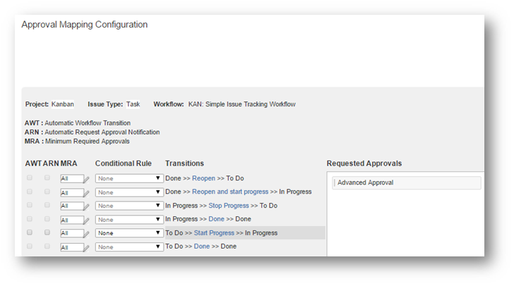This screenshot has height=286, width=514.
Task: Click the Start Progress transition link
Action: point(214,233)
